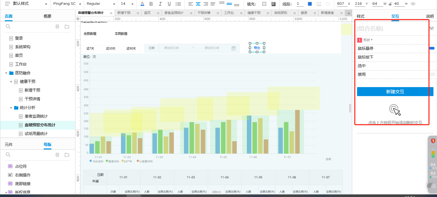Toggle the 禁用 style switch
The width and height of the screenshot is (437, 197).
tap(432, 74)
